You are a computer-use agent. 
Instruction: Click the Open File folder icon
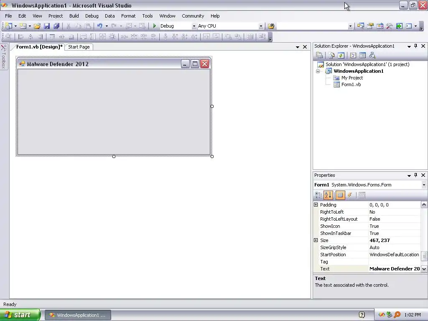click(37, 26)
